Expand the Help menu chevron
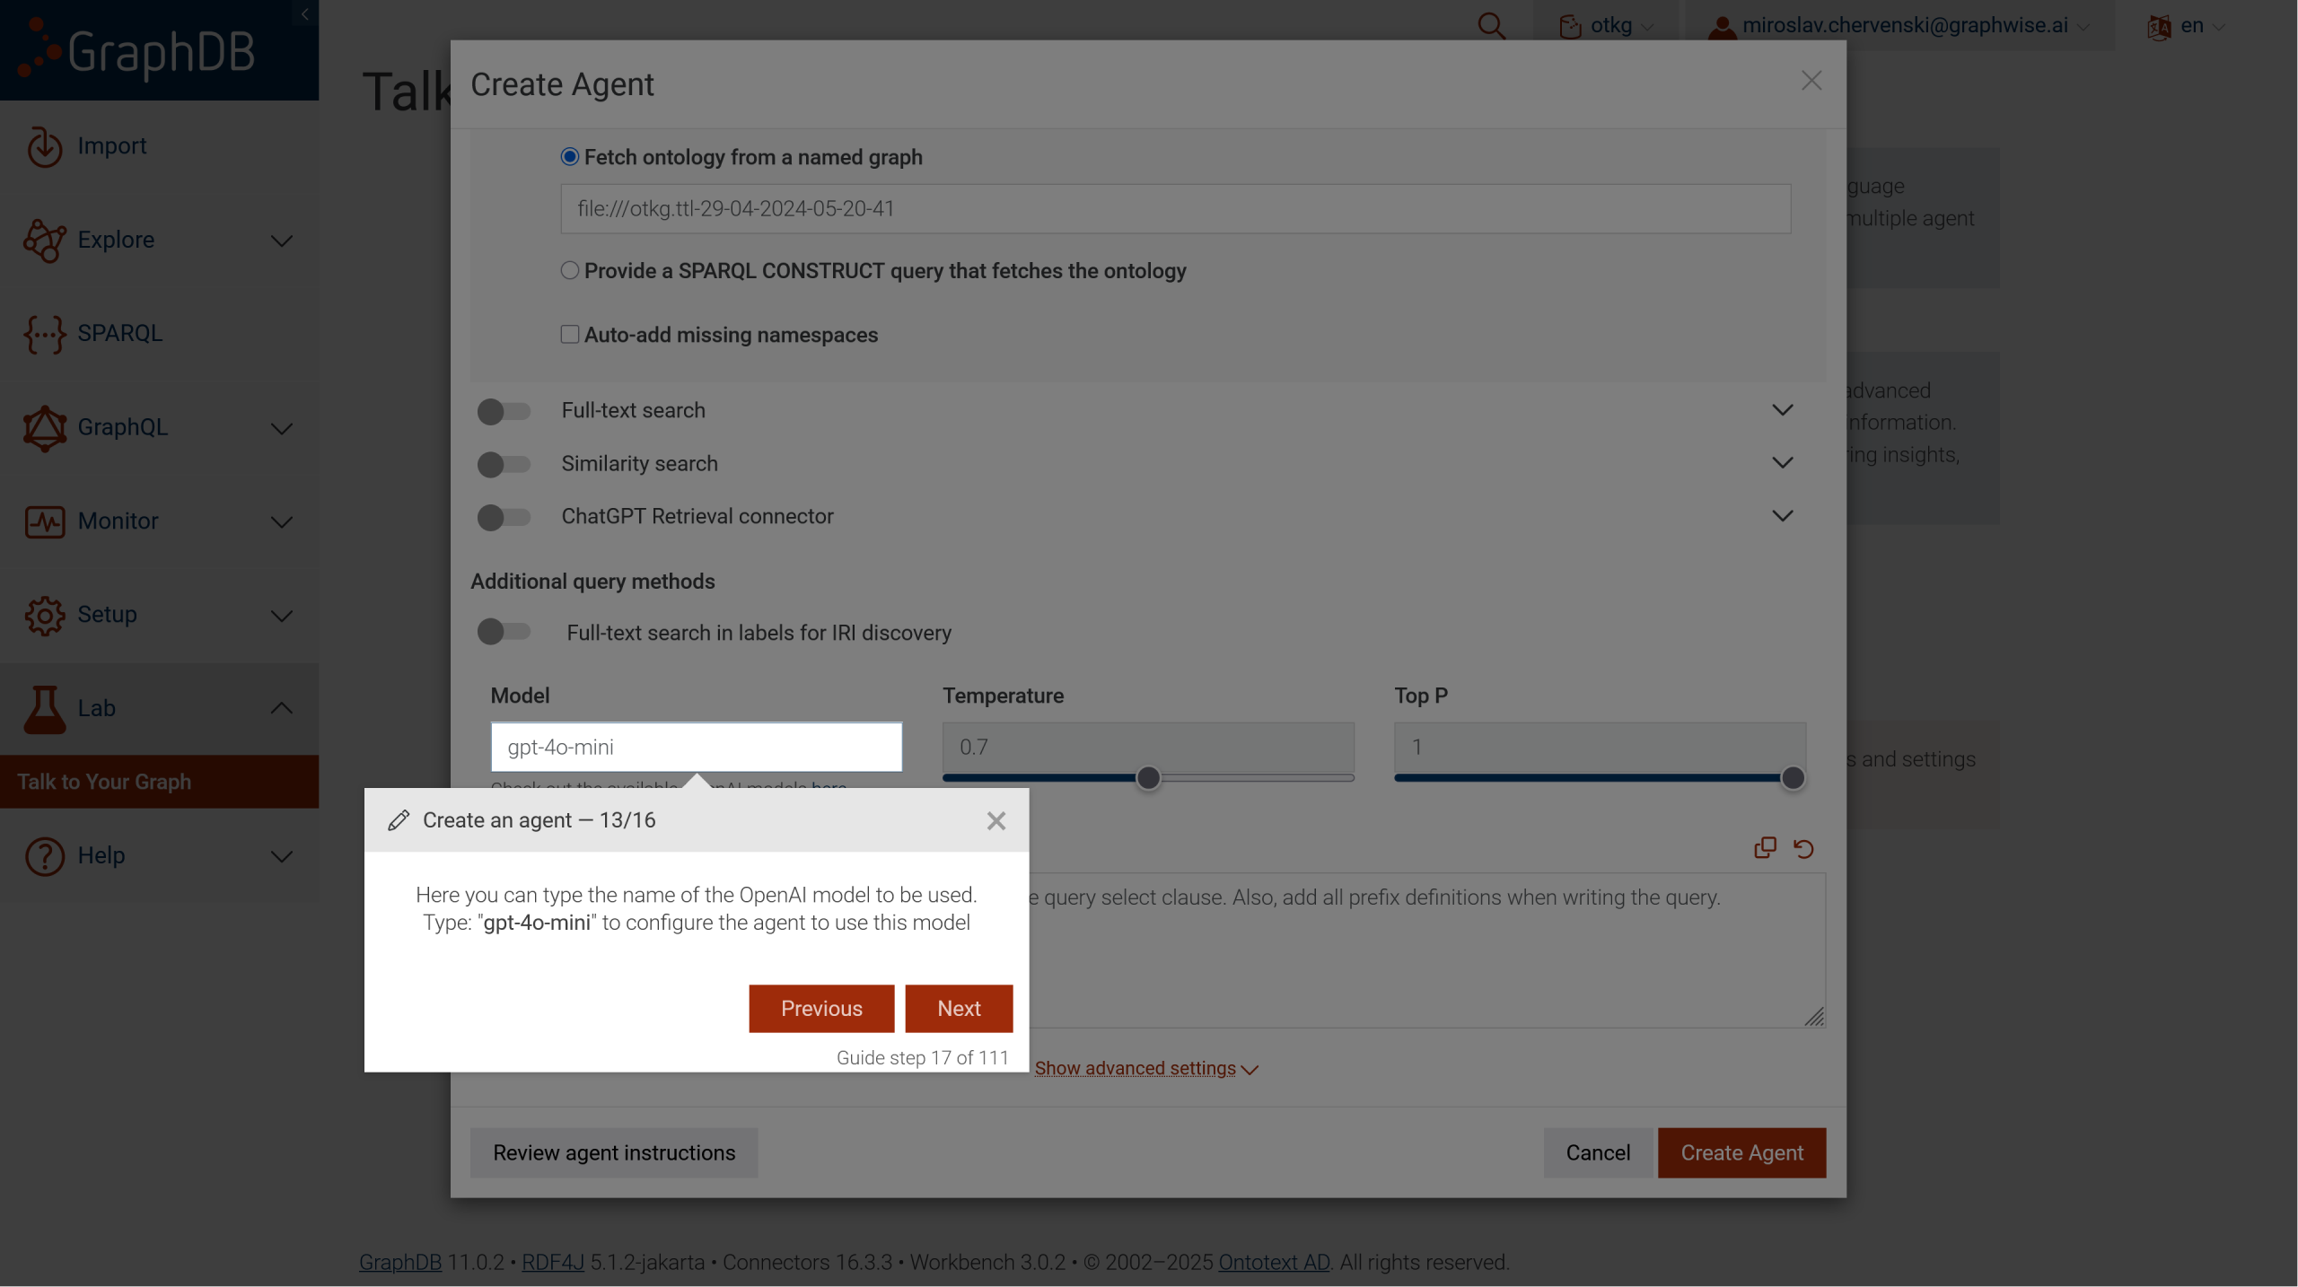 [x=282, y=856]
